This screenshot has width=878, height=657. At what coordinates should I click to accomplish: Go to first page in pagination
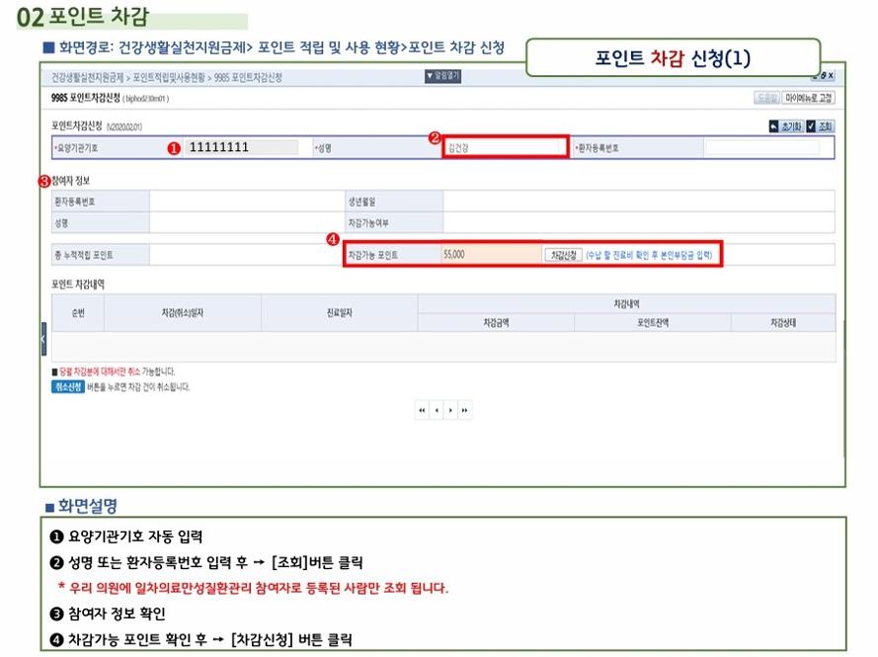click(423, 410)
